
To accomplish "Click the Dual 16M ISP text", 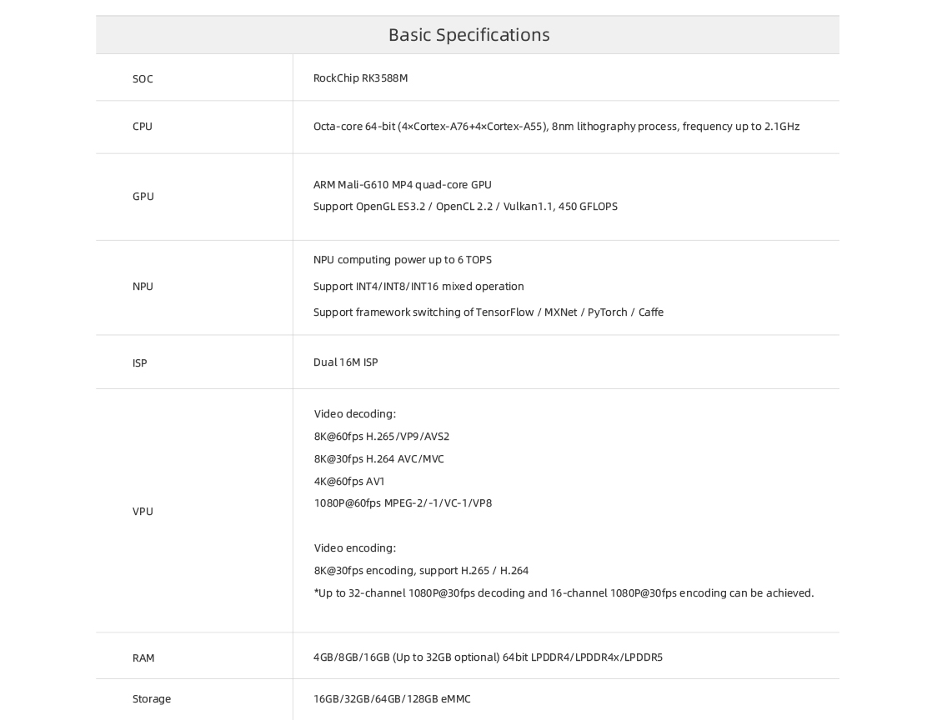I will (345, 362).
